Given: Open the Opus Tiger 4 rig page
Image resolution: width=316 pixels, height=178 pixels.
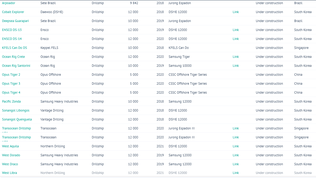Looking at the screenshot, I should coord(11,93).
